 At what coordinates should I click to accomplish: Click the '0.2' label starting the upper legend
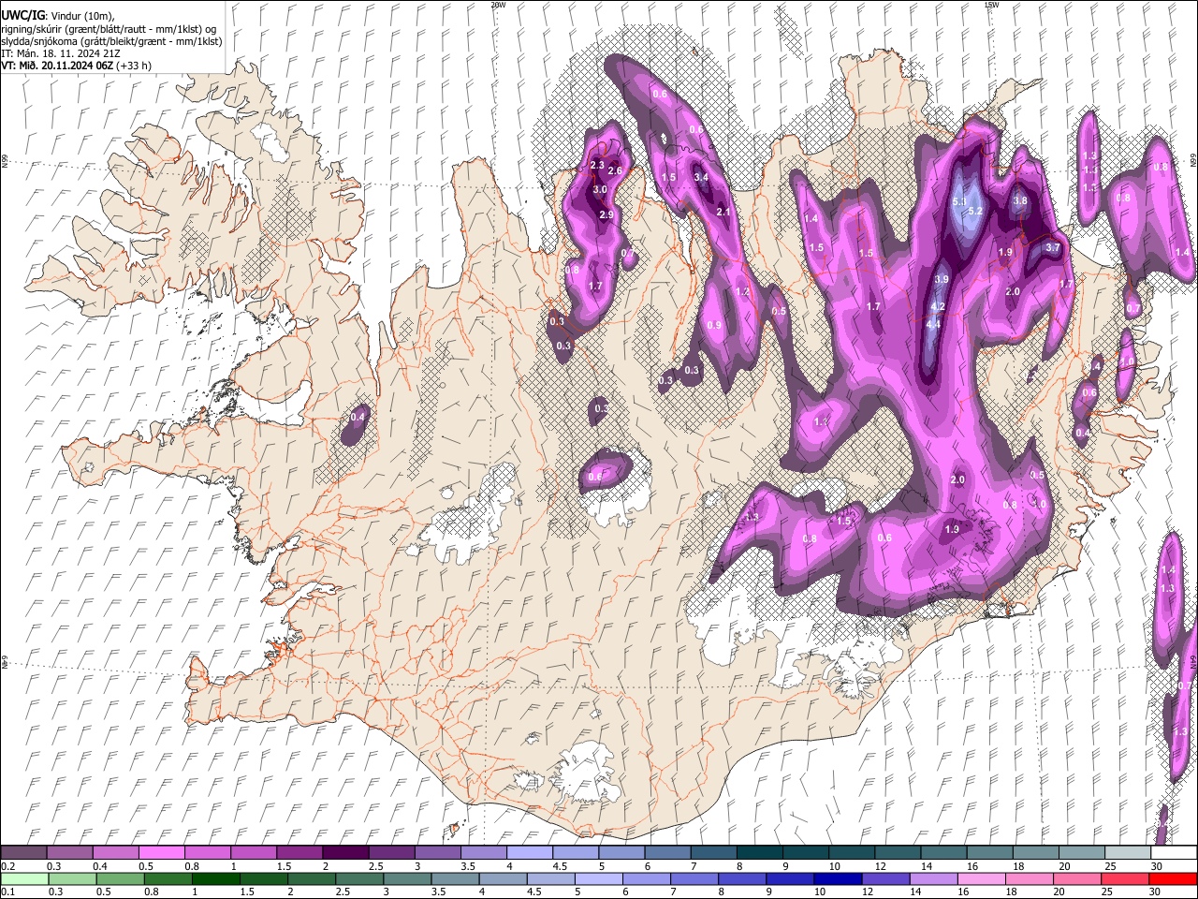tap(7, 866)
